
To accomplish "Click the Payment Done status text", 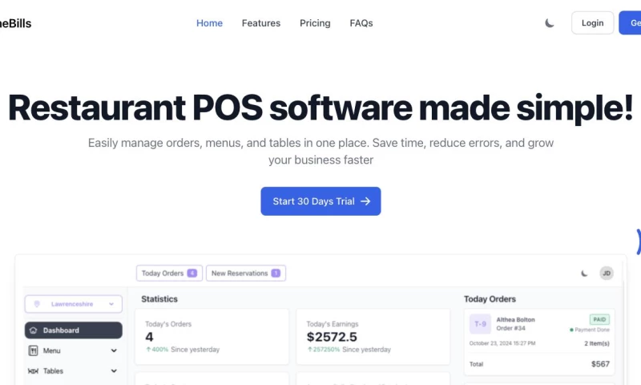I will 591,330.
